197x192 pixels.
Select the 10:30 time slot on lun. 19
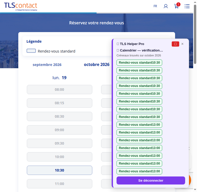tap(59, 170)
